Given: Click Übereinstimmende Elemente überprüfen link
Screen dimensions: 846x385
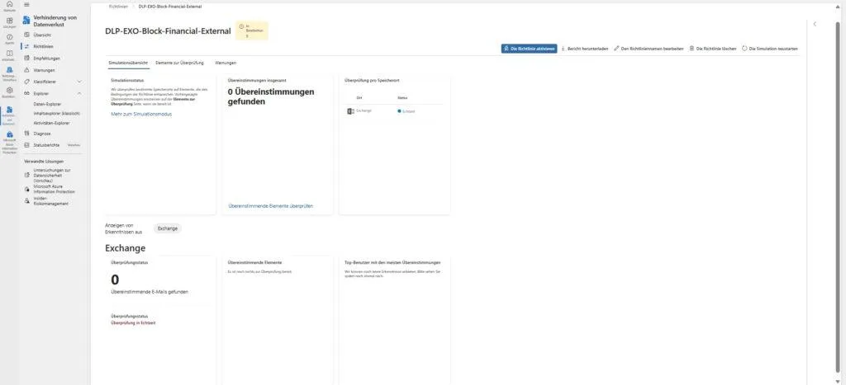Looking at the screenshot, I should click(270, 205).
